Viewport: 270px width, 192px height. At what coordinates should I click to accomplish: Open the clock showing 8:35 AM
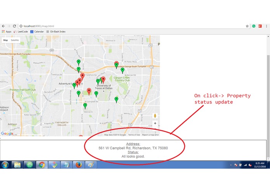(x=260, y=165)
